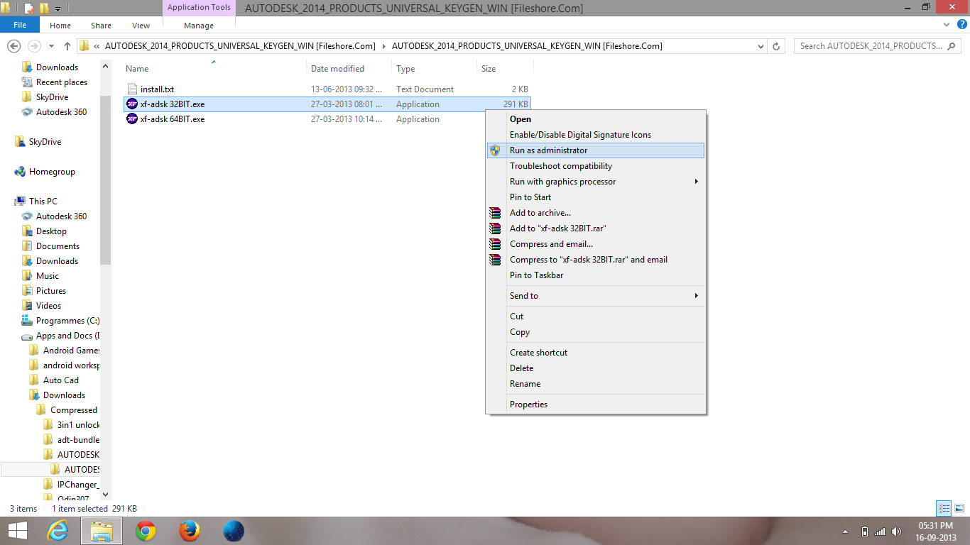Click the Properties icon in the quick access toolbar

tap(29, 9)
